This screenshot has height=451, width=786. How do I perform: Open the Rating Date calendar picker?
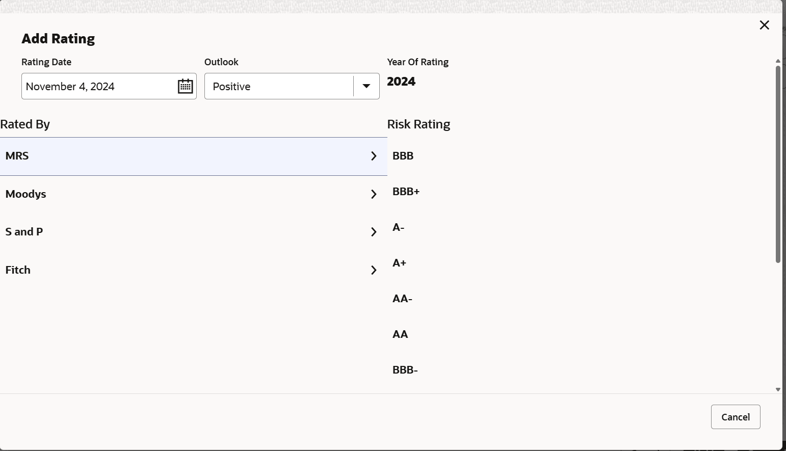pyautogui.click(x=185, y=86)
